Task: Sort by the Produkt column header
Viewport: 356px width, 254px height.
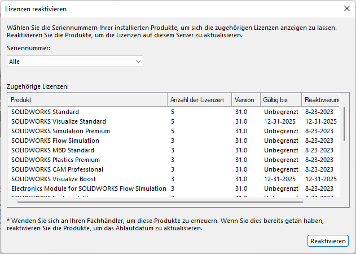Action: click(87, 100)
